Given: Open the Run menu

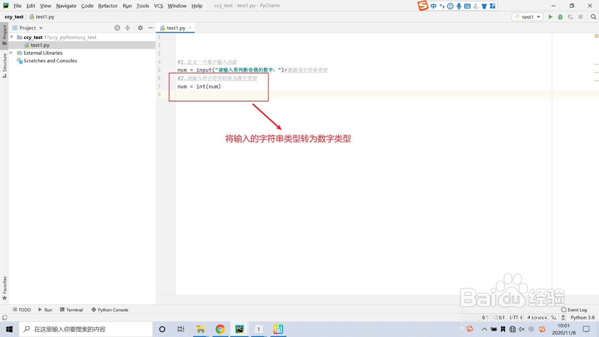Looking at the screenshot, I should click(127, 6).
